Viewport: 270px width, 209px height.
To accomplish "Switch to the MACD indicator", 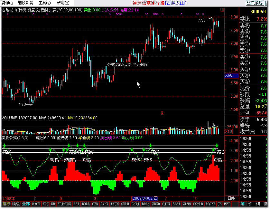I will tap(36, 204).
